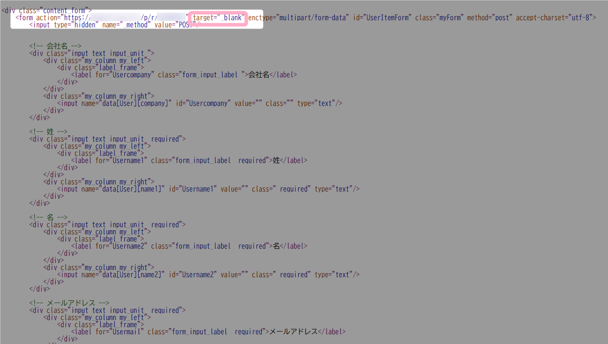Click the 姓 HTML comment line

click(x=49, y=132)
